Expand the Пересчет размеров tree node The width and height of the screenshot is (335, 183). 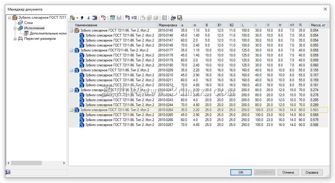[x=15, y=39]
